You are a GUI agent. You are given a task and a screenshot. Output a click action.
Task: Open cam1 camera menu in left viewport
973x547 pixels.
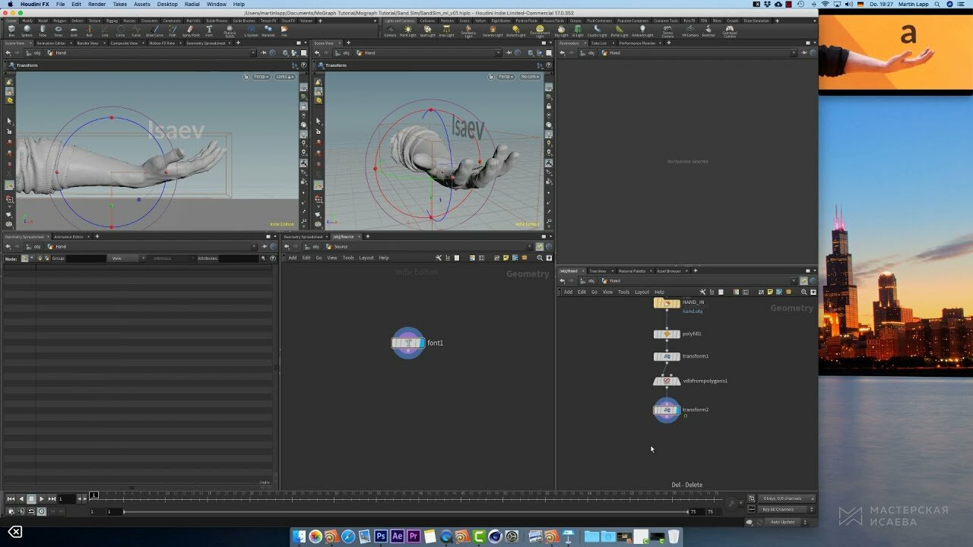pyautogui.click(x=285, y=77)
